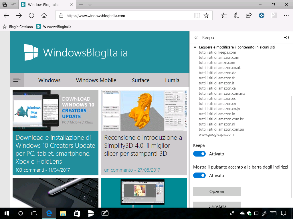Refresh the current page
This screenshot has height=219, width=293.
(x=31, y=16)
